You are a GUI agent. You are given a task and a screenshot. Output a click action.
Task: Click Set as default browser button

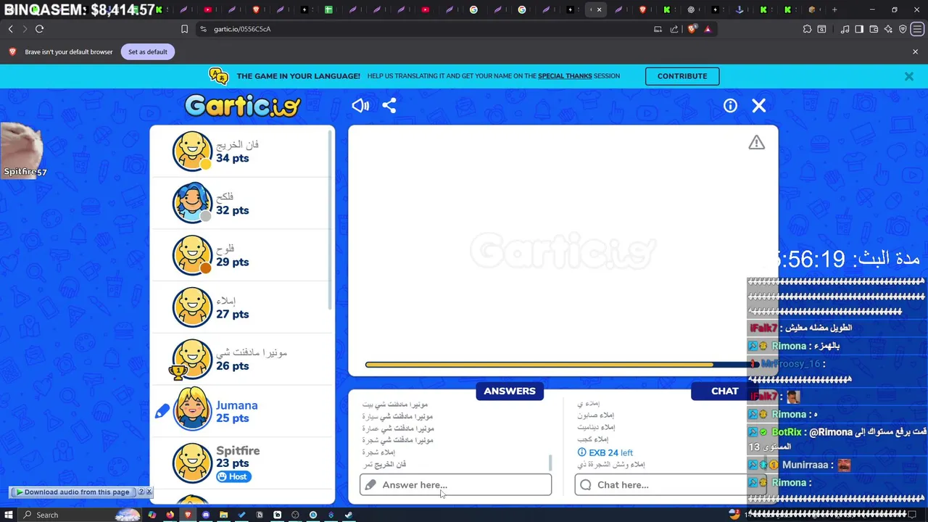point(148,52)
